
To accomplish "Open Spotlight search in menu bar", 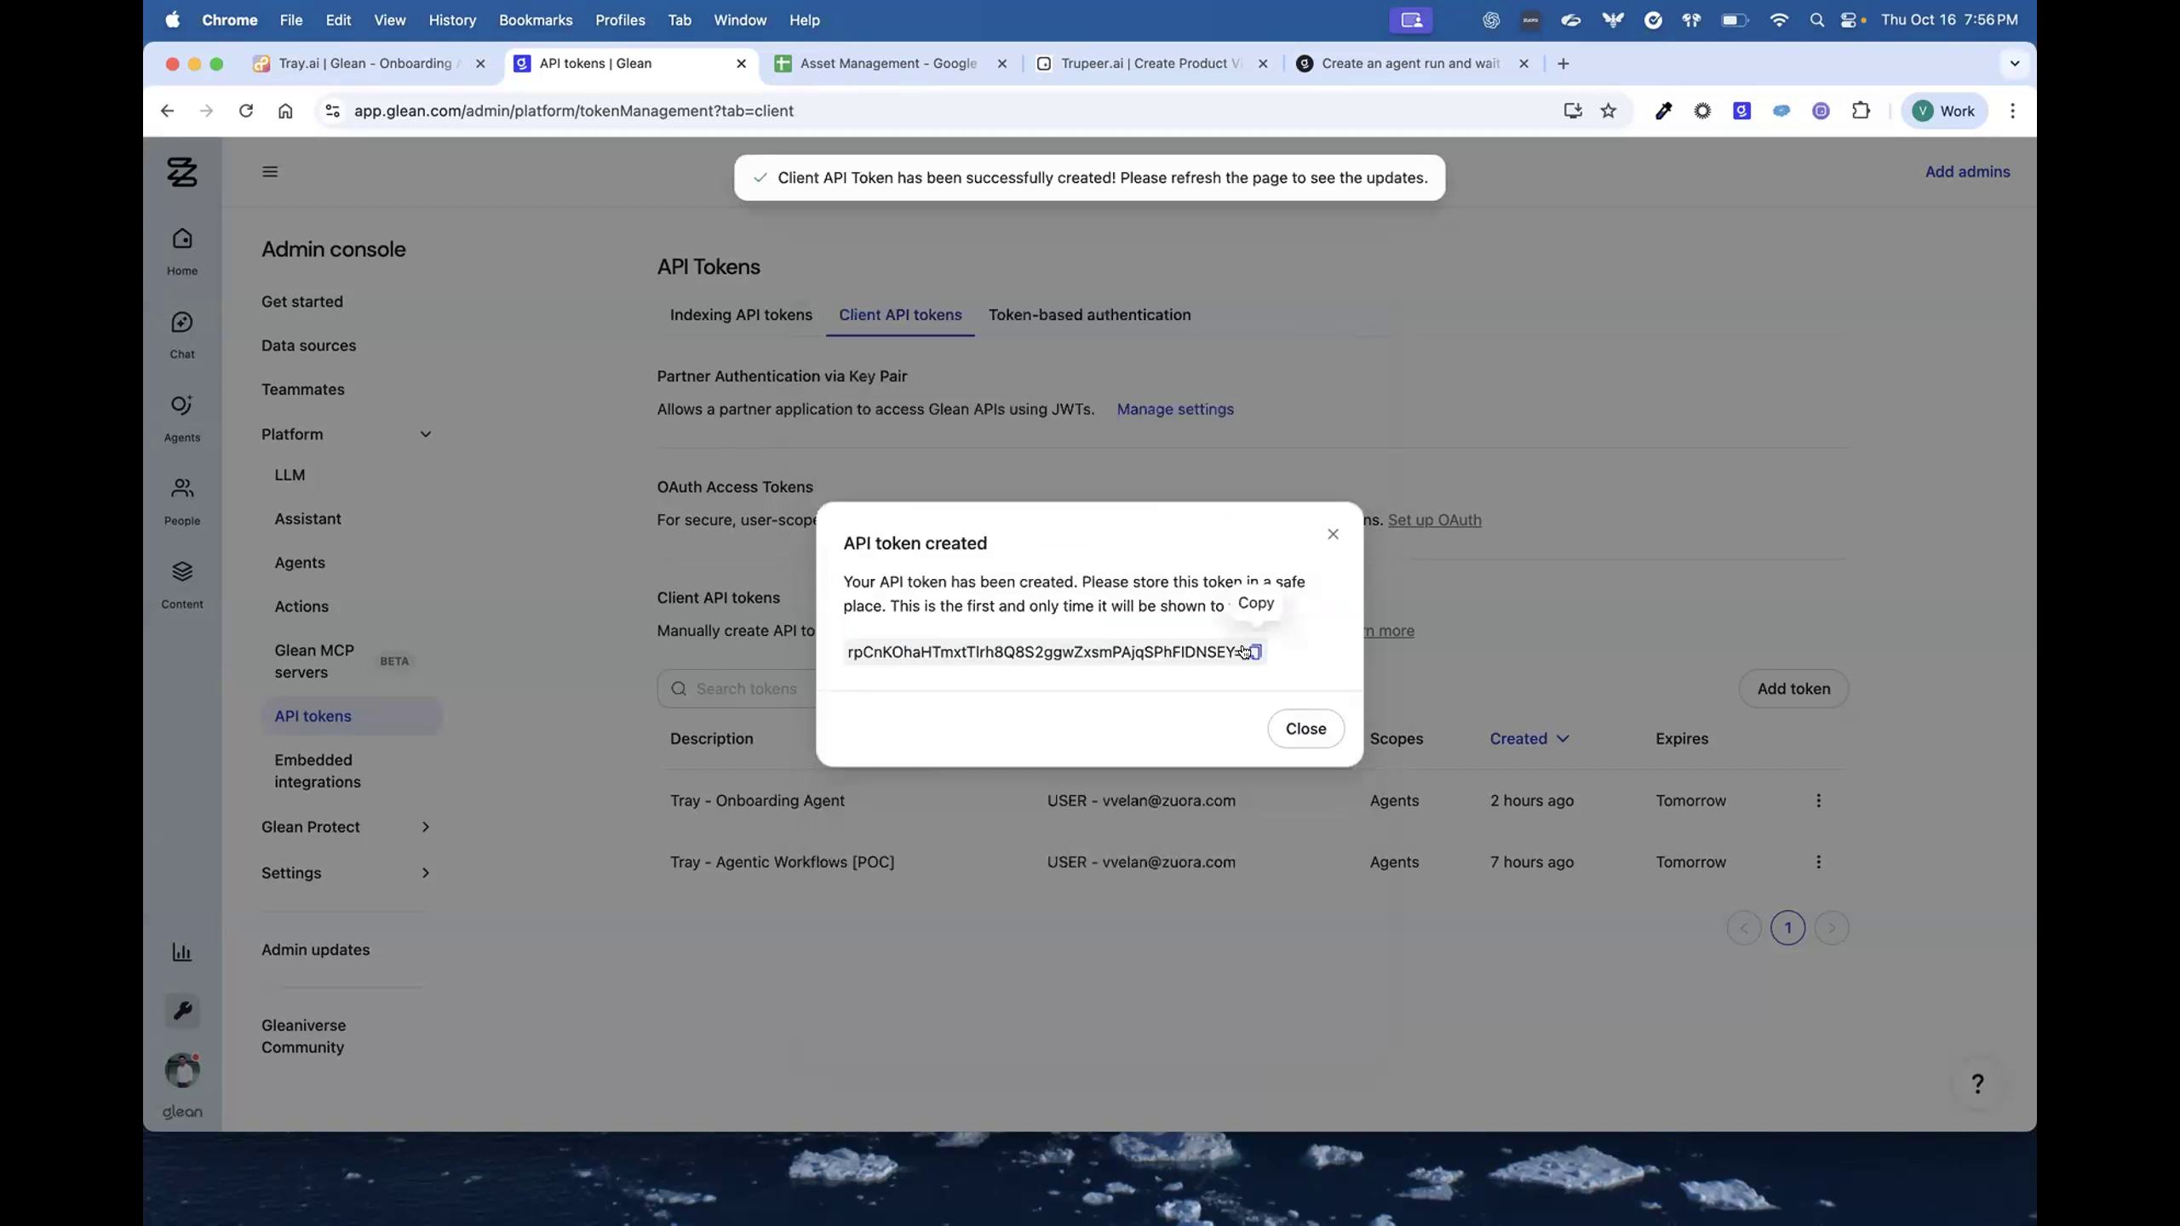I will pos(1816,20).
